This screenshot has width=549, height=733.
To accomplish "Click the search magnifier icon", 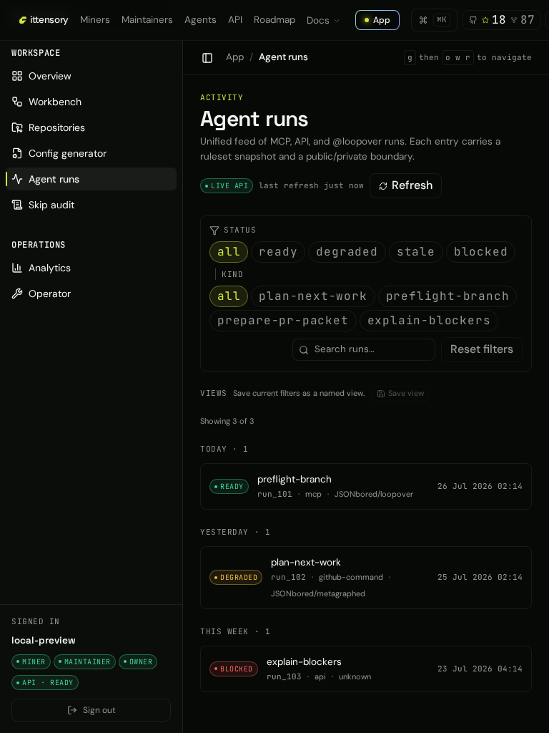I will [x=303, y=349].
